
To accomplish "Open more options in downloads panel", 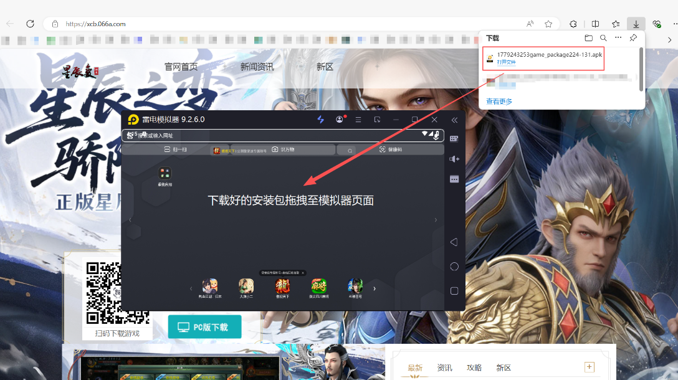I will [618, 37].
